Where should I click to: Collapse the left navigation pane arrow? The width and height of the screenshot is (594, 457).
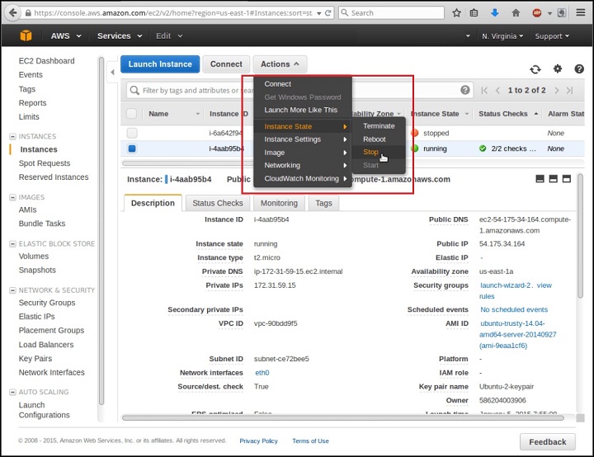112,72
